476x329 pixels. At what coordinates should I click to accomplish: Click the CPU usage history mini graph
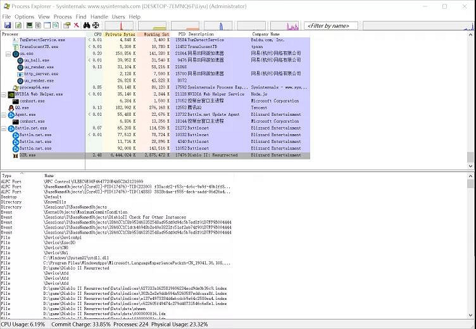click(x=125, y=25)
